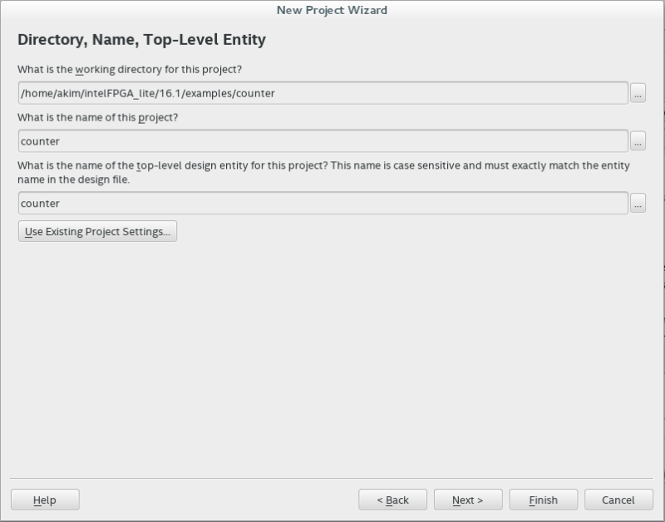The width and height of the screenshot is (665, 522).
Task: Focus the project name input field
Action: point(323,140)
